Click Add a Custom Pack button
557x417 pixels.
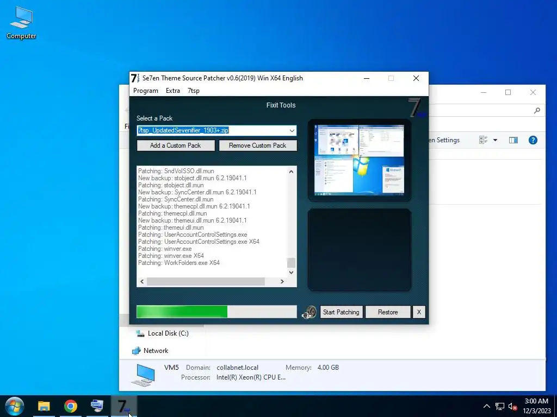pyautogui.click(x=176, y=146)
